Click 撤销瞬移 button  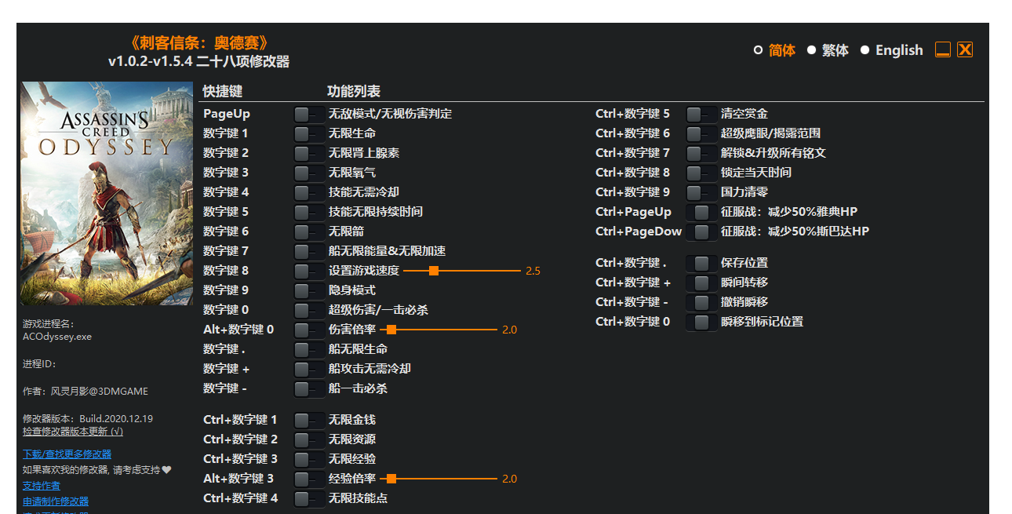[x=701, y=302]
